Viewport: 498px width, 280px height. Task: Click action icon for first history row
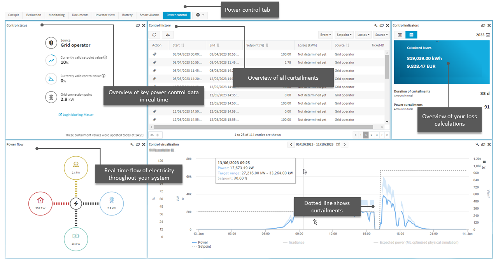[154, 54]
